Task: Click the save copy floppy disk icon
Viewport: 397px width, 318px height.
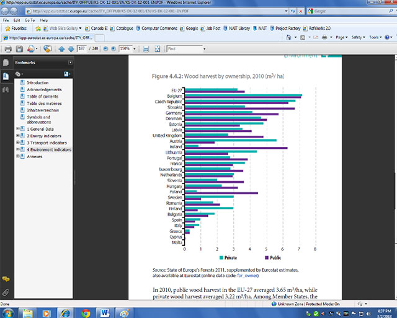Action: [19, 48]
